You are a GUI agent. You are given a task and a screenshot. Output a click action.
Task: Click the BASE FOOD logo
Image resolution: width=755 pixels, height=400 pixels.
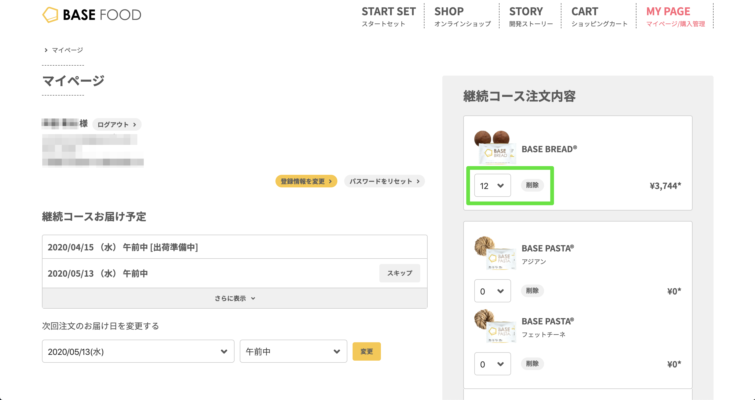[x=92, y=15]
